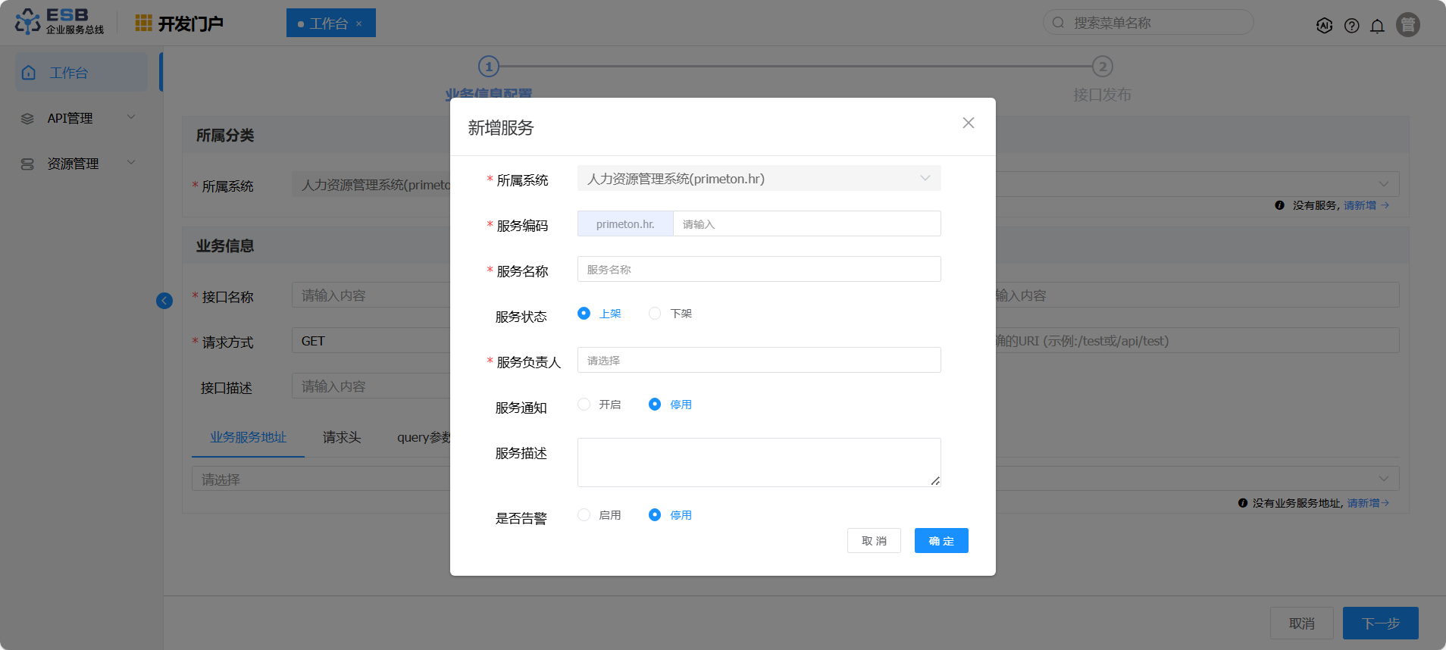Viewport: 1446px width, 650px height.
Task: Open the help question mark icon
Action: point(1351,26)
